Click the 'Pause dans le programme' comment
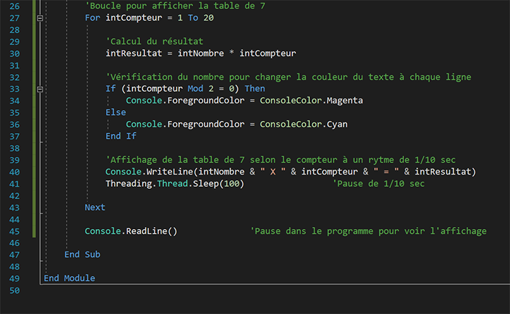510x314 pixels. (x=369, y=231)
